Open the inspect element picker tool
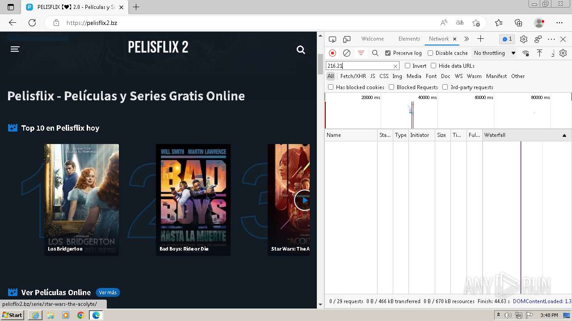 [332, 39]
